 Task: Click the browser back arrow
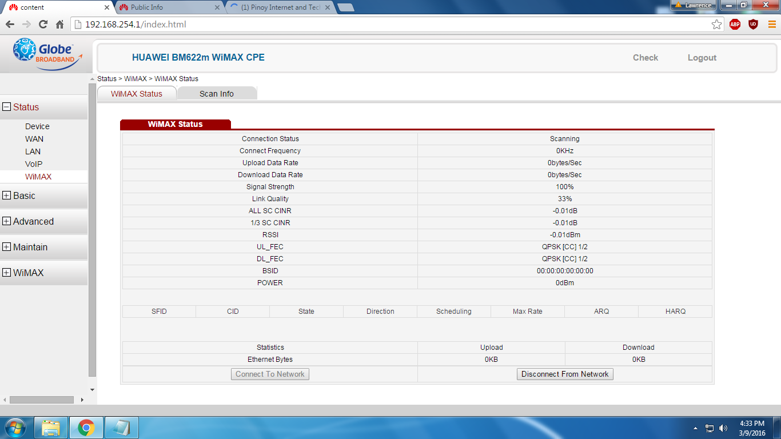pos(10,25)
